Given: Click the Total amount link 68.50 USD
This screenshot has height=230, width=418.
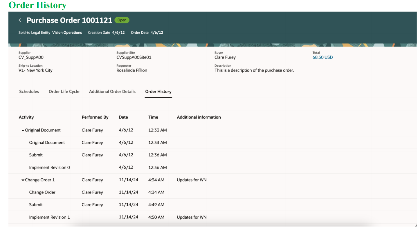Looking at the screenshot, I should [x=322, y=57].
